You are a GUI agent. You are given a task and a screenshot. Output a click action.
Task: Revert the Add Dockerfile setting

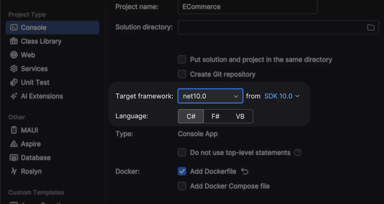pos(244,171)
